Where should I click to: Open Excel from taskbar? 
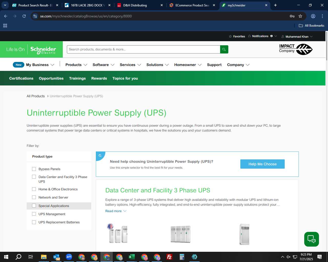click(x=131, y=257)
